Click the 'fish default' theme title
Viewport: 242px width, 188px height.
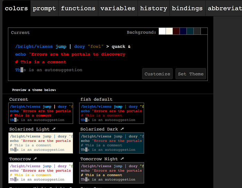tap(96, 99)
